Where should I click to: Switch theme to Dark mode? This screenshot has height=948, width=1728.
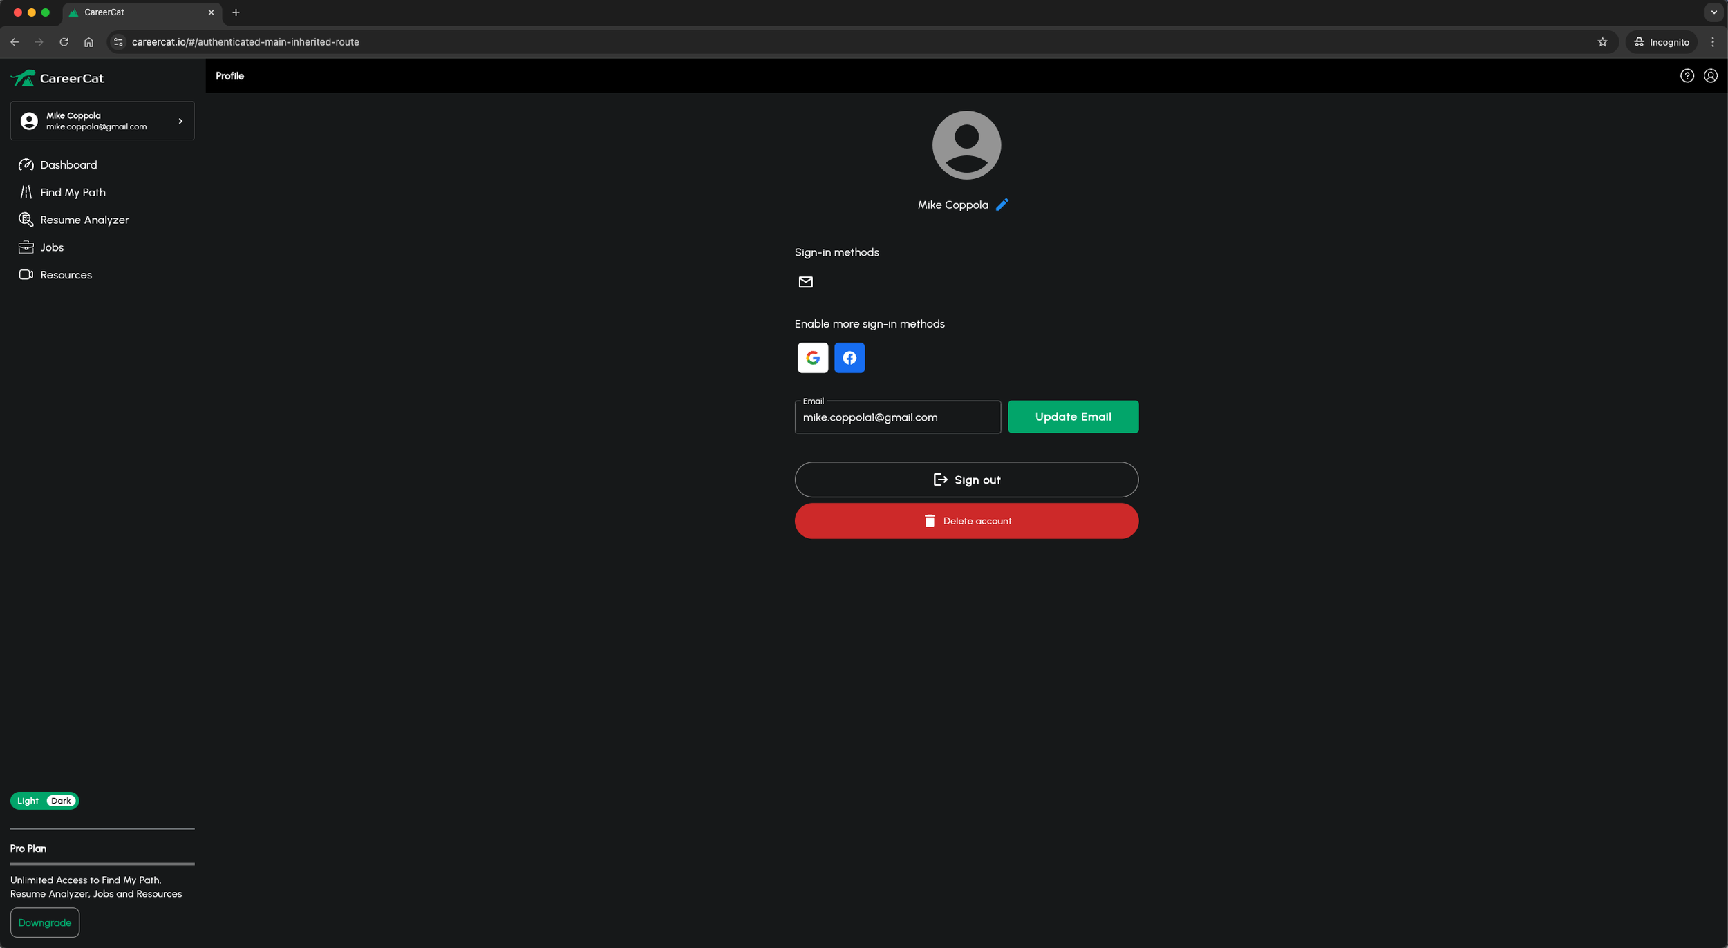point(62,800)
